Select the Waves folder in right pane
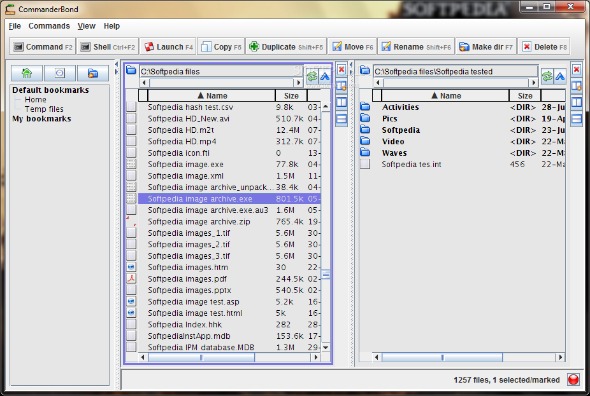This screenshot has height=396, width=590. point(394,153)
